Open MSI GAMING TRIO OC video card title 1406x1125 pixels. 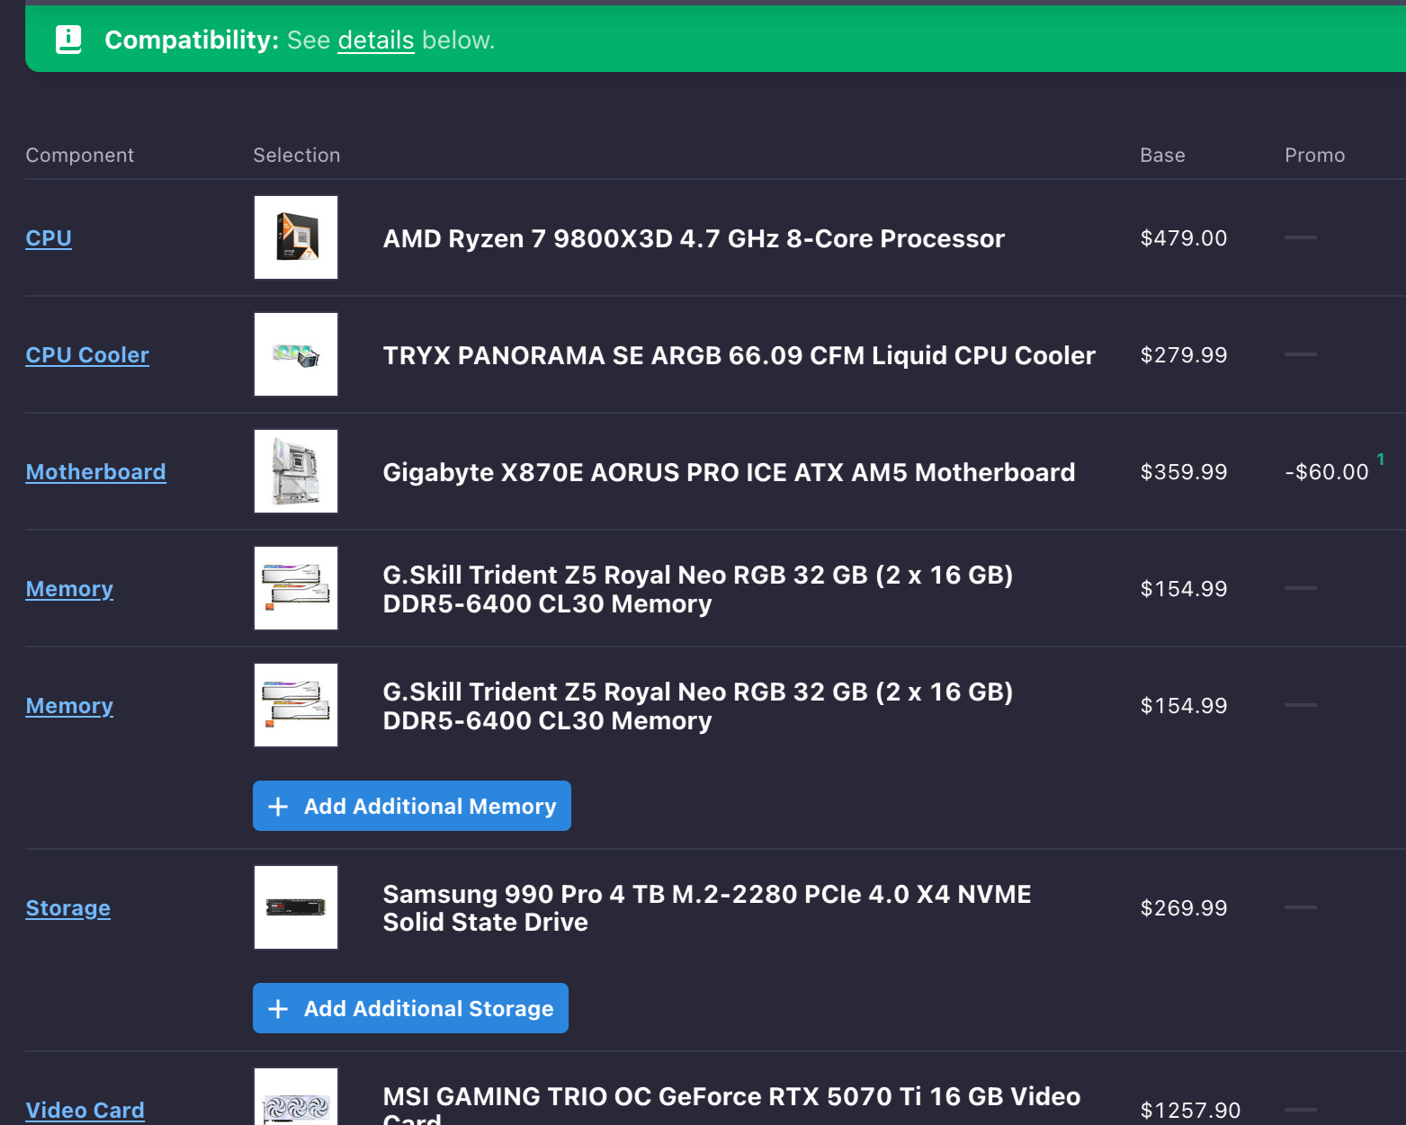pyautogui.click(x=730, y=1097)
